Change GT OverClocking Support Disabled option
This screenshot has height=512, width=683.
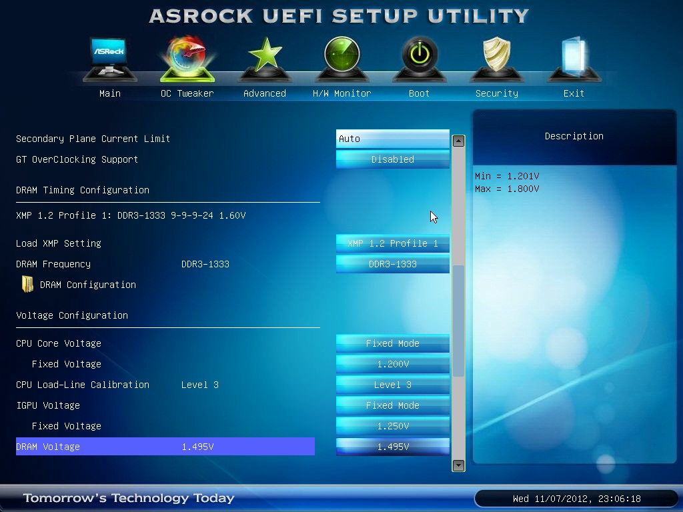click(x=392, y=159)
